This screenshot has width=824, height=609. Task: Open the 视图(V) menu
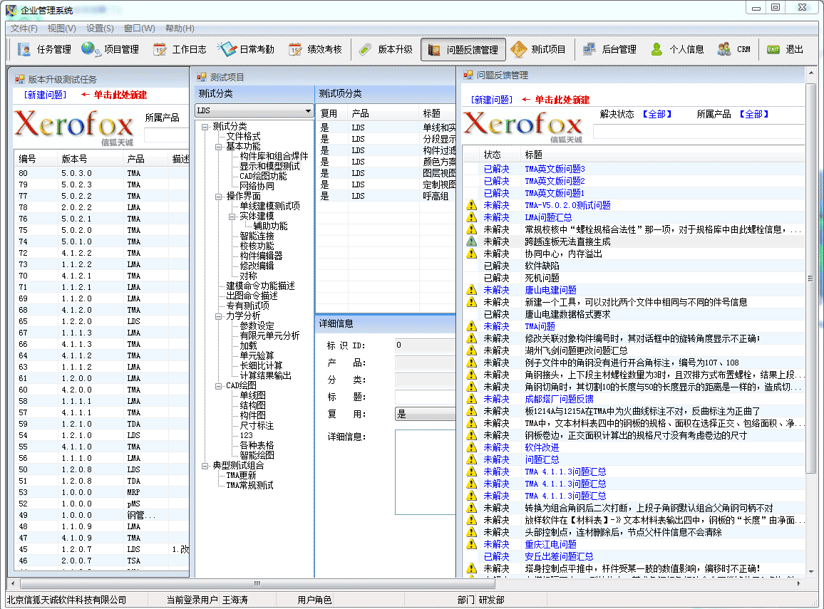tap(61, 28)
